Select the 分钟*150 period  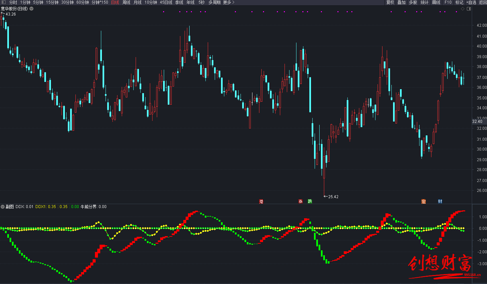click(100, 2)
